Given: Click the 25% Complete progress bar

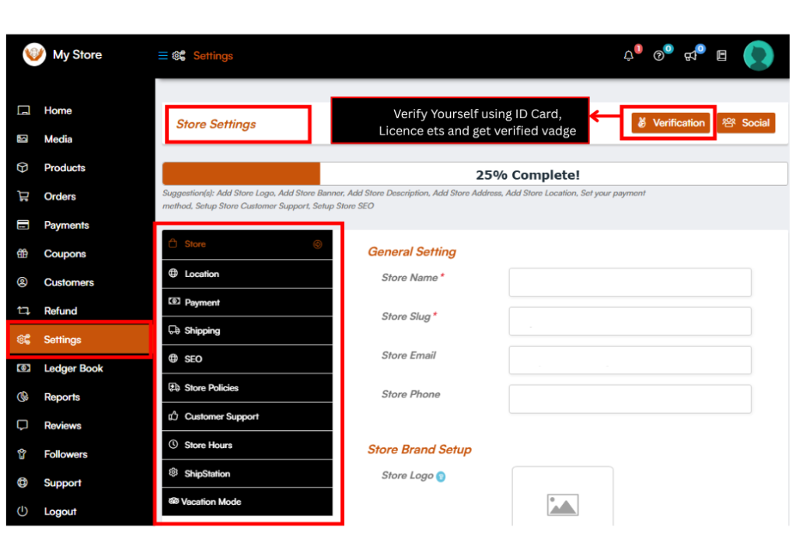Looking at the screenshot, I should pos(474,174).
